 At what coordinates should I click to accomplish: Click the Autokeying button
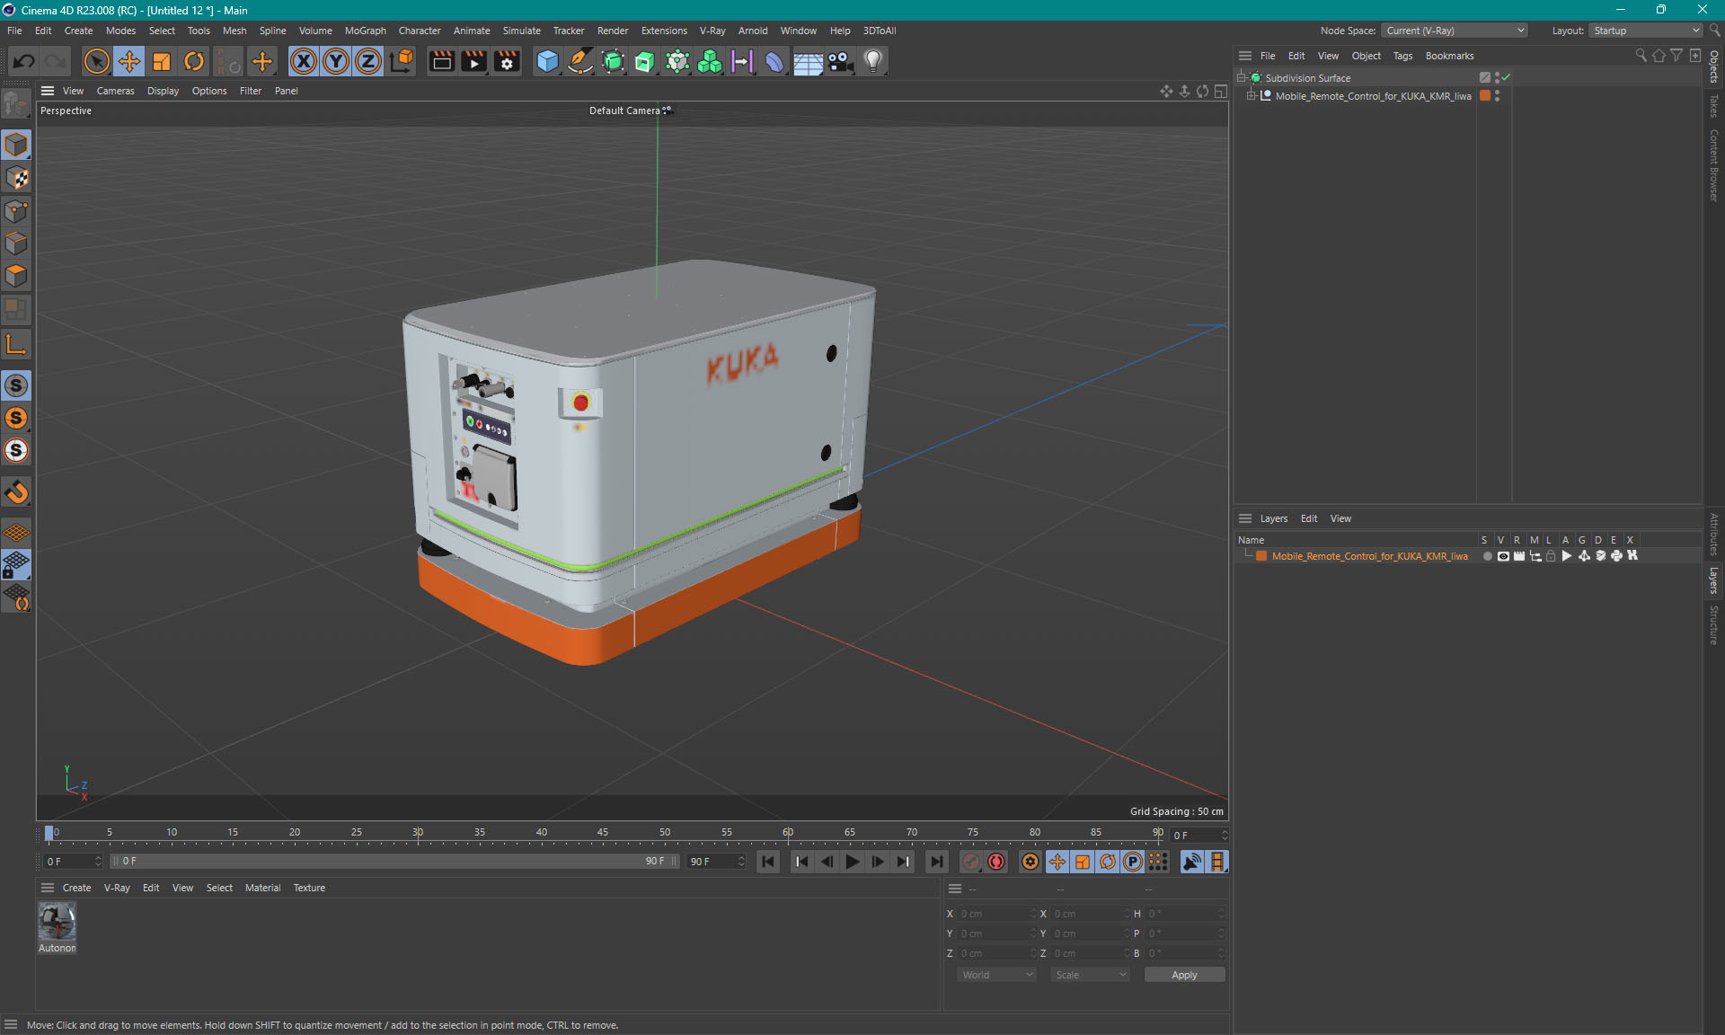[996, 862]
